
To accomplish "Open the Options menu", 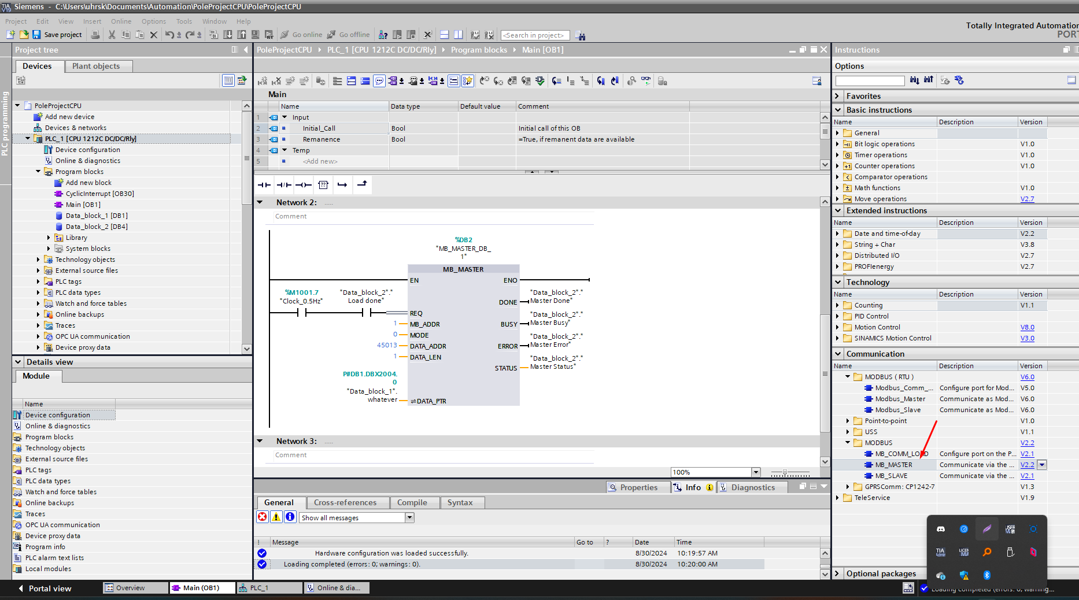I will 154,21.
